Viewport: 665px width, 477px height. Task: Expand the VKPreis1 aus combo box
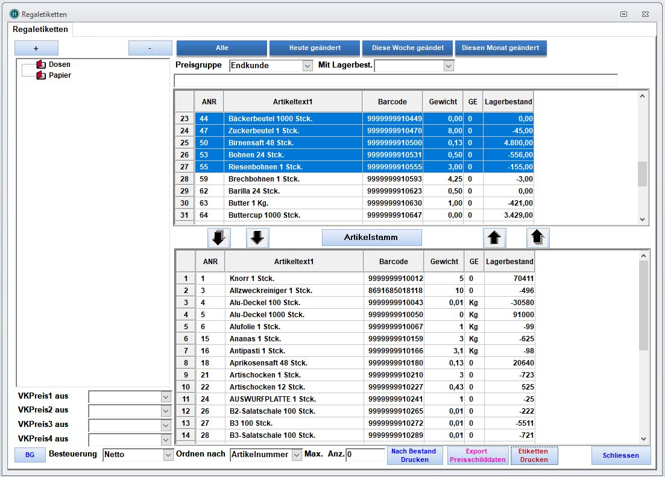click(166, 397)
